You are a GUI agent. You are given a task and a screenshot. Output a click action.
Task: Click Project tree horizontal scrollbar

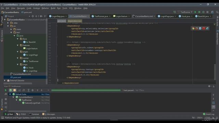click(x=18, y=83)
